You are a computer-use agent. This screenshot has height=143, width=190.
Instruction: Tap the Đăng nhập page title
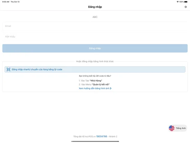coord(95,7)
